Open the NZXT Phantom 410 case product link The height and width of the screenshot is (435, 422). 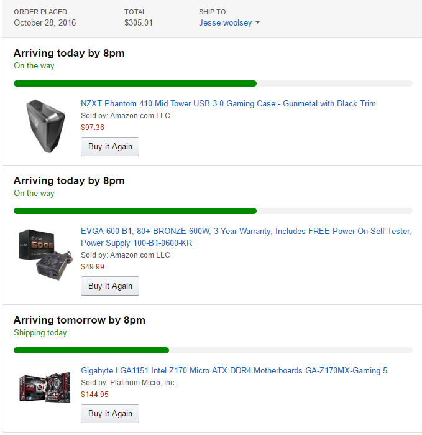tap(228, 103)
